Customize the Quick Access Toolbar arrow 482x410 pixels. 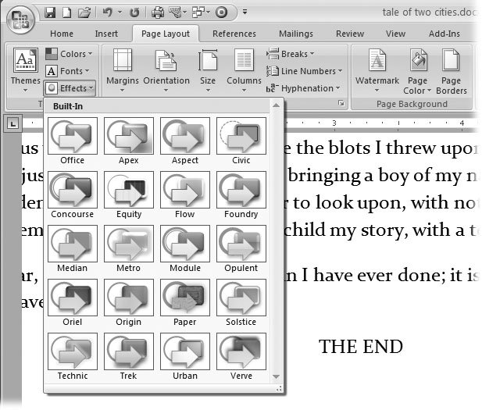[245, 12]
